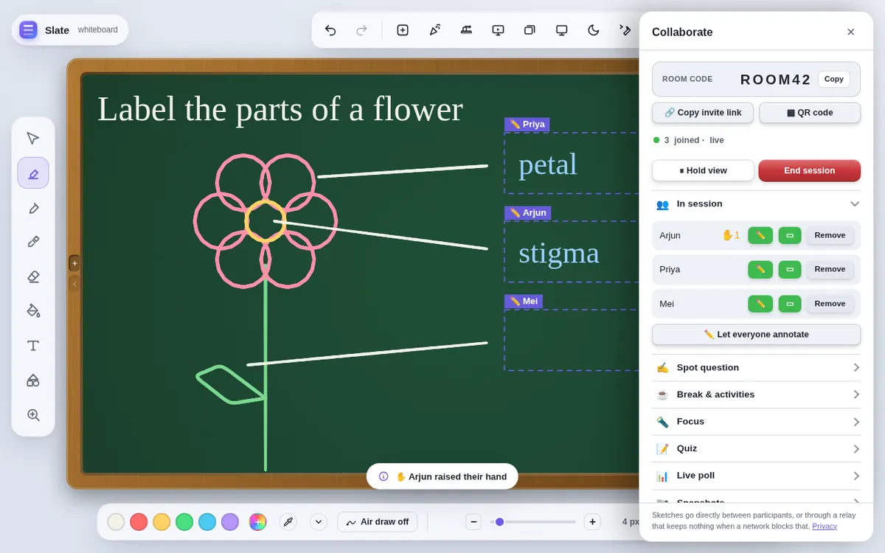This screenshot has width=885, height=553.
Task: Add a new board with plus-square icon
Action: pyautogui.click(x=403, y=30)
